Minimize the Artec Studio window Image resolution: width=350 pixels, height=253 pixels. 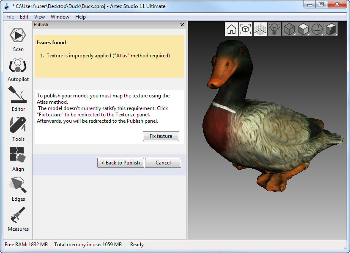(x=310, y=5)
